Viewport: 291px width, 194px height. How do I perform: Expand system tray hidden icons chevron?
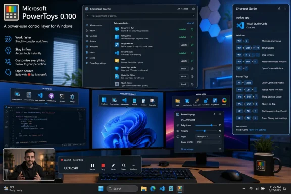244,189
